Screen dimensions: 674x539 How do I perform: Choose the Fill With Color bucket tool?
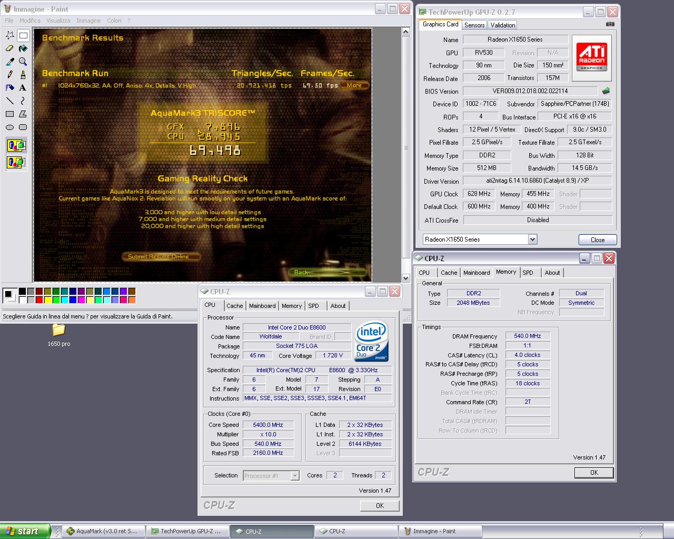click(23, 48)
